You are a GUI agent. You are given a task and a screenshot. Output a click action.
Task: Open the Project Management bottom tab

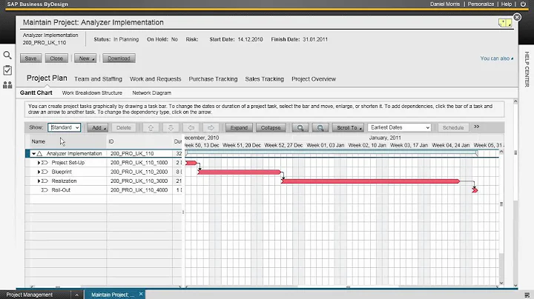coord(29,295)
